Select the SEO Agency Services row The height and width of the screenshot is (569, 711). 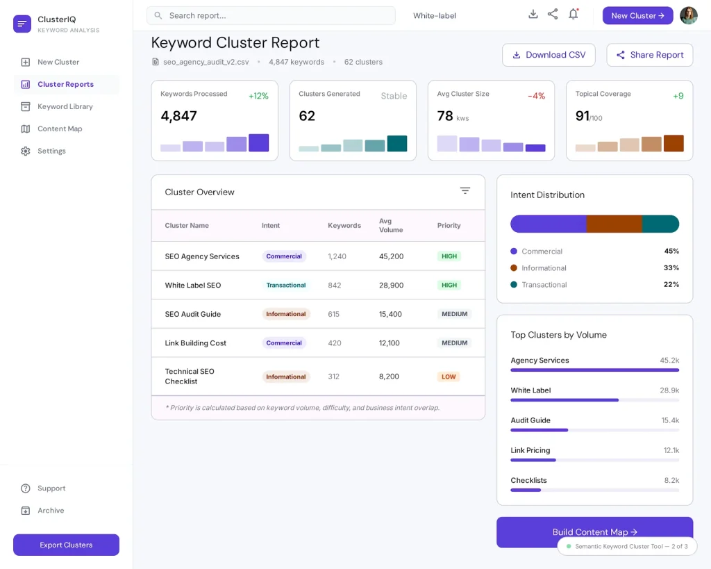pos(318,256)
